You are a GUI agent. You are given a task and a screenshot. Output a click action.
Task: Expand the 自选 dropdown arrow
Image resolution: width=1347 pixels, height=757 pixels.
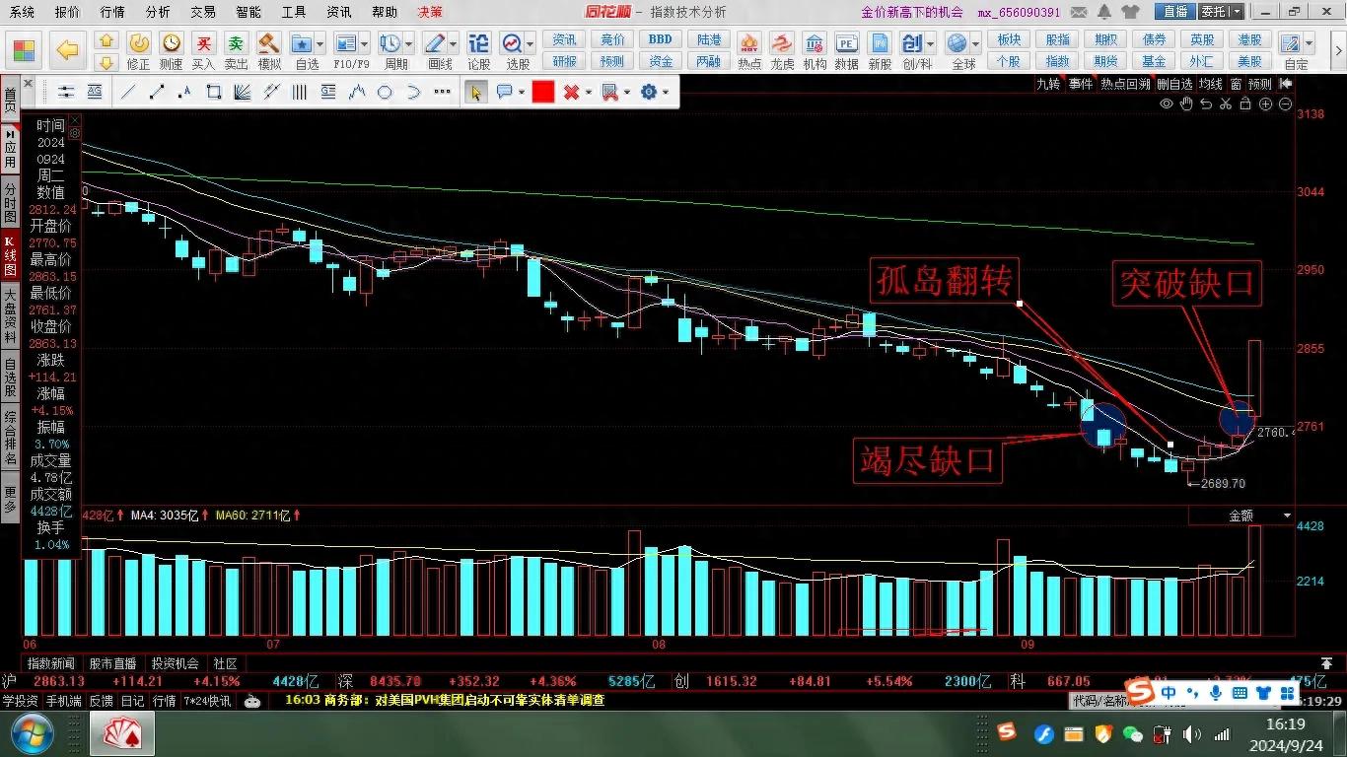point(321,44)
